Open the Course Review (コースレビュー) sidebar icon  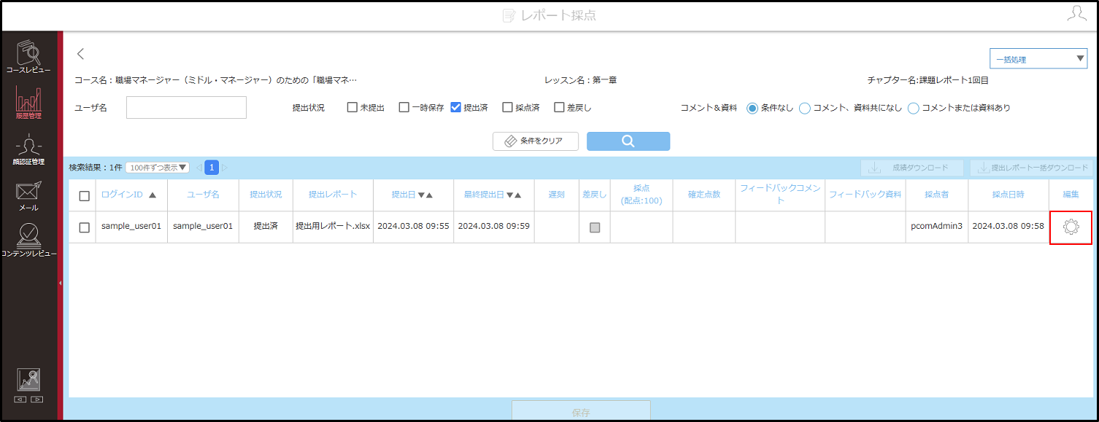point(28,58)
